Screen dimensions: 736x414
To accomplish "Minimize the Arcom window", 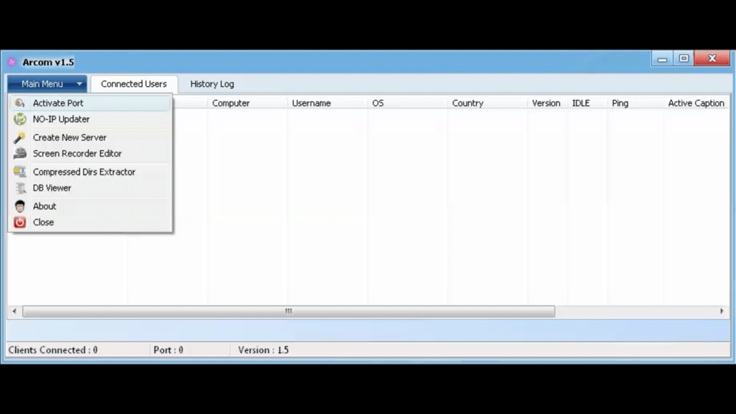I will pyautogui.click(x=662, y=59).
